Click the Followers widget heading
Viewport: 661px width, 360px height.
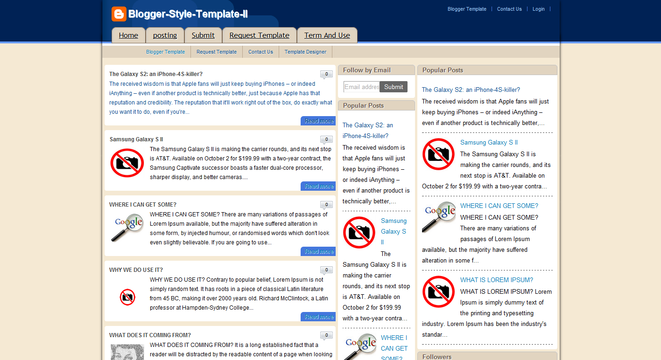[x=437, y=357]
